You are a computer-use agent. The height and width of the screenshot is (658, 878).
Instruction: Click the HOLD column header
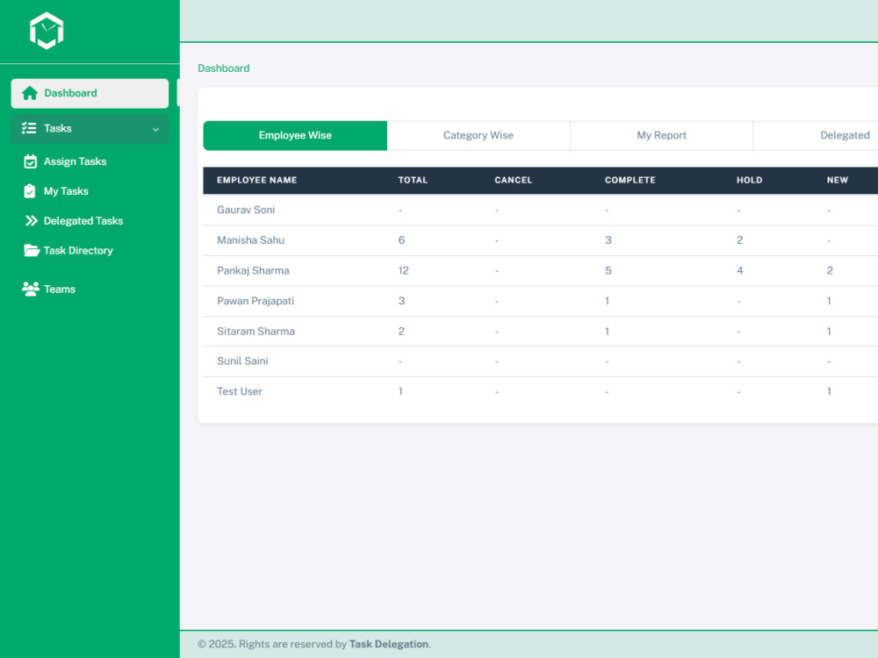[749, 180]
